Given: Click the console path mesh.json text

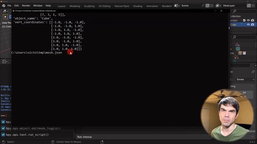Looking at the screenshot, I should (x=37, y=52).
